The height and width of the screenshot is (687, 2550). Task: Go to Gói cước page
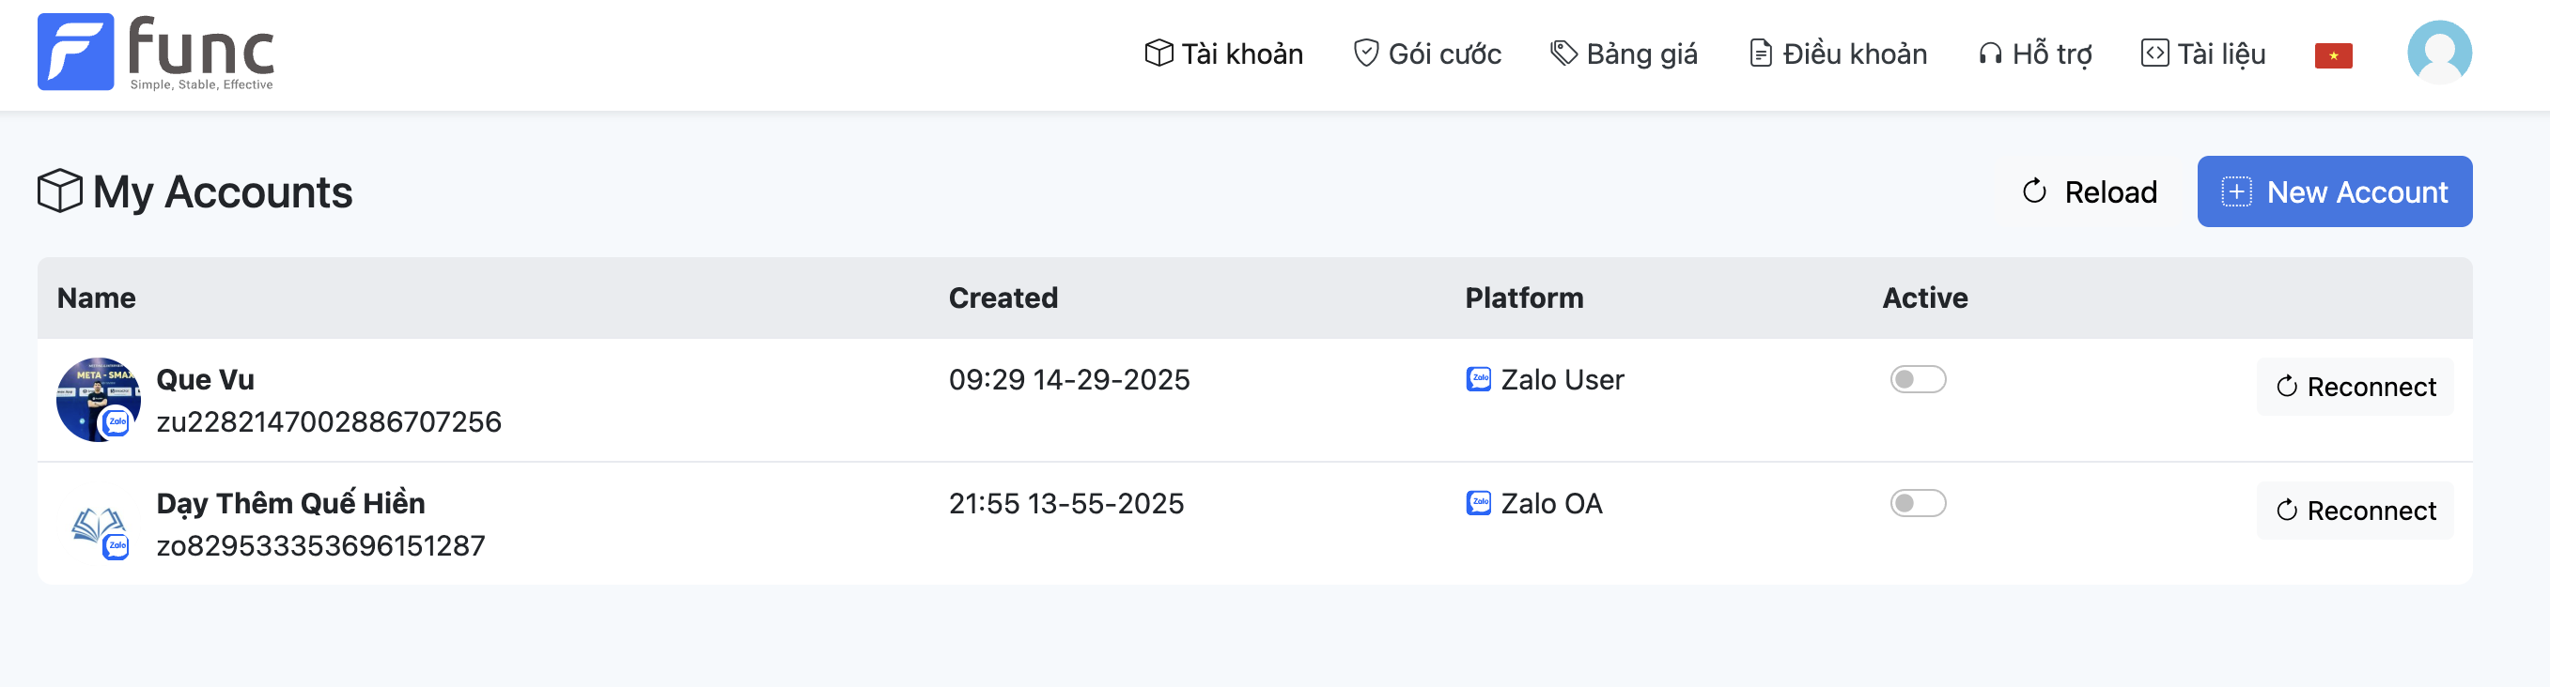click(x=1426, y=53)
